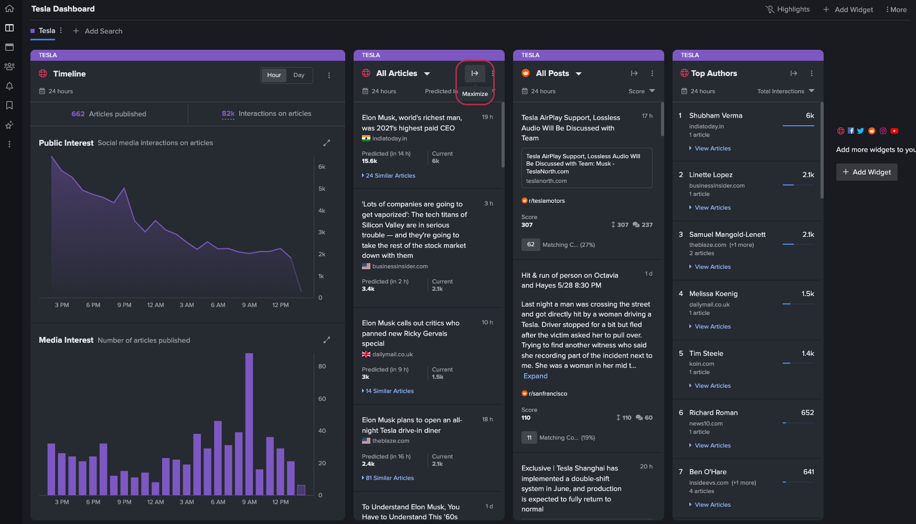Click the Reddit source icon on right panel
This screenshot has height=524, width=916.
(x=872, y=131)
